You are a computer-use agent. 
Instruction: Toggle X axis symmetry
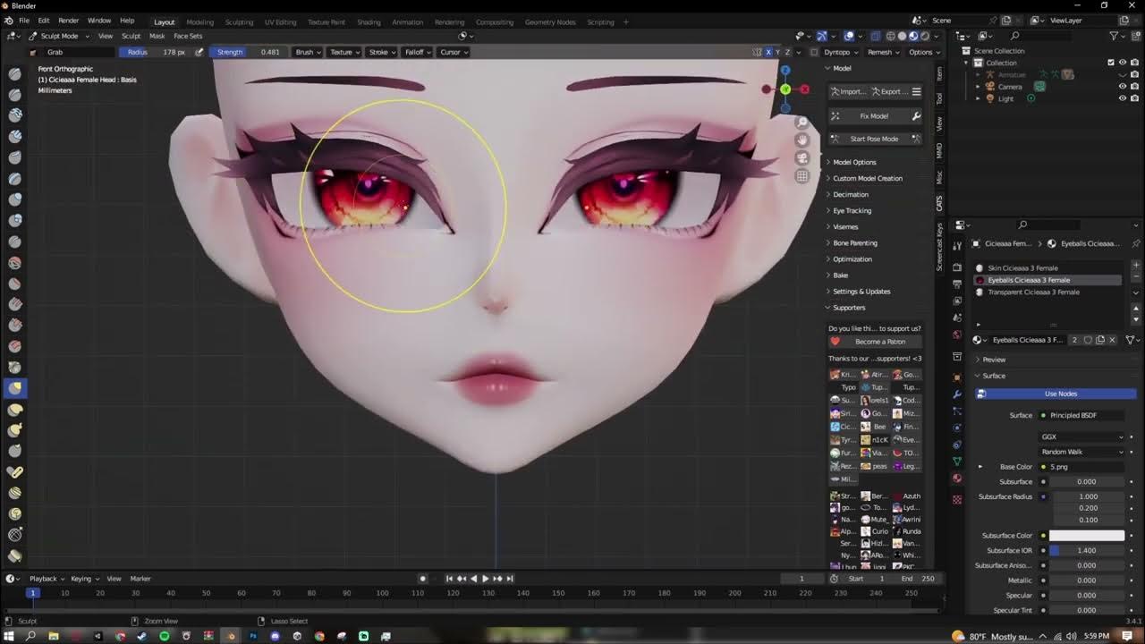coord(768,52)
